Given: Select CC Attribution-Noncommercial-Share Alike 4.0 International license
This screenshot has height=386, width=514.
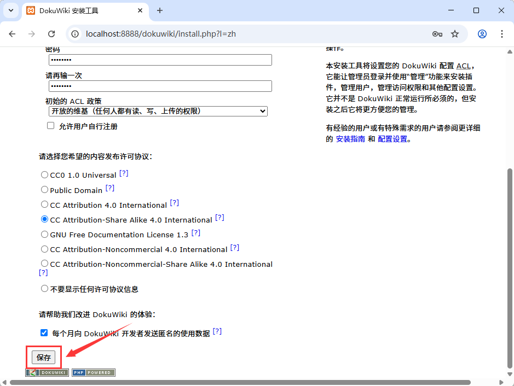Looking at the screenshot, I should click(44, 264).
